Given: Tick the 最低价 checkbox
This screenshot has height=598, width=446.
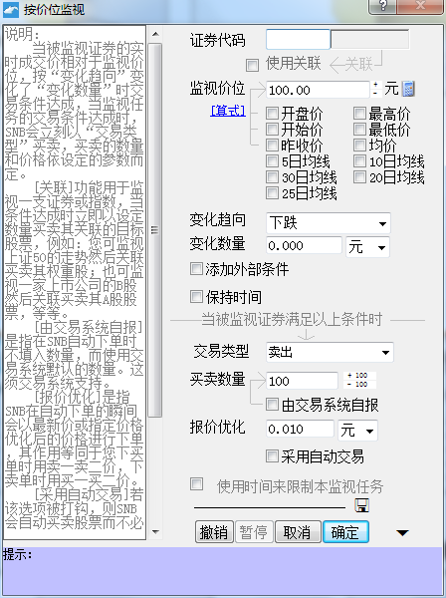Looking at the screenshot, I should (359, 130).
